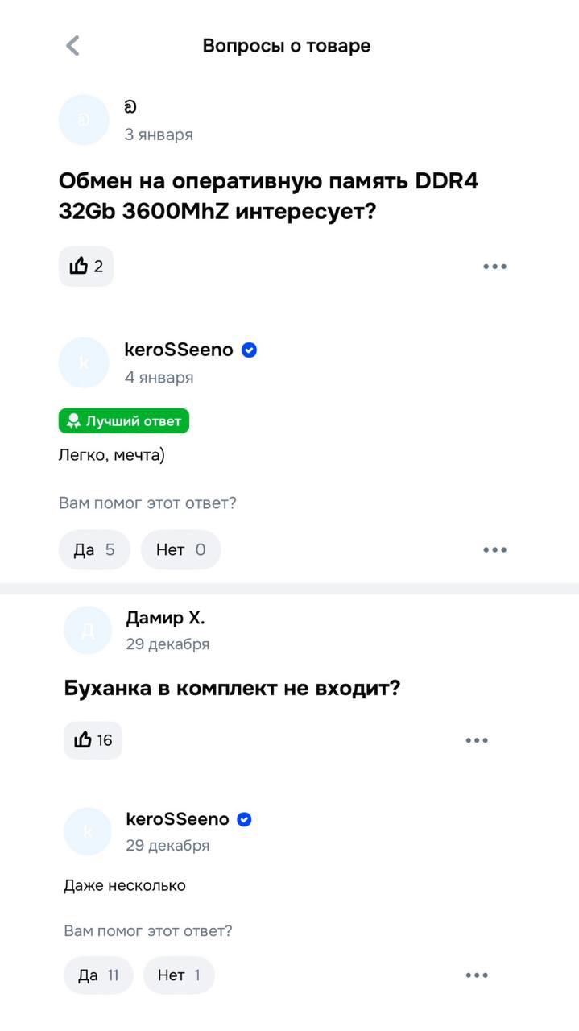This screenshot has width=579, height=1031.
Task: Tap the Дамир Х. username
Action: (165, 618)
